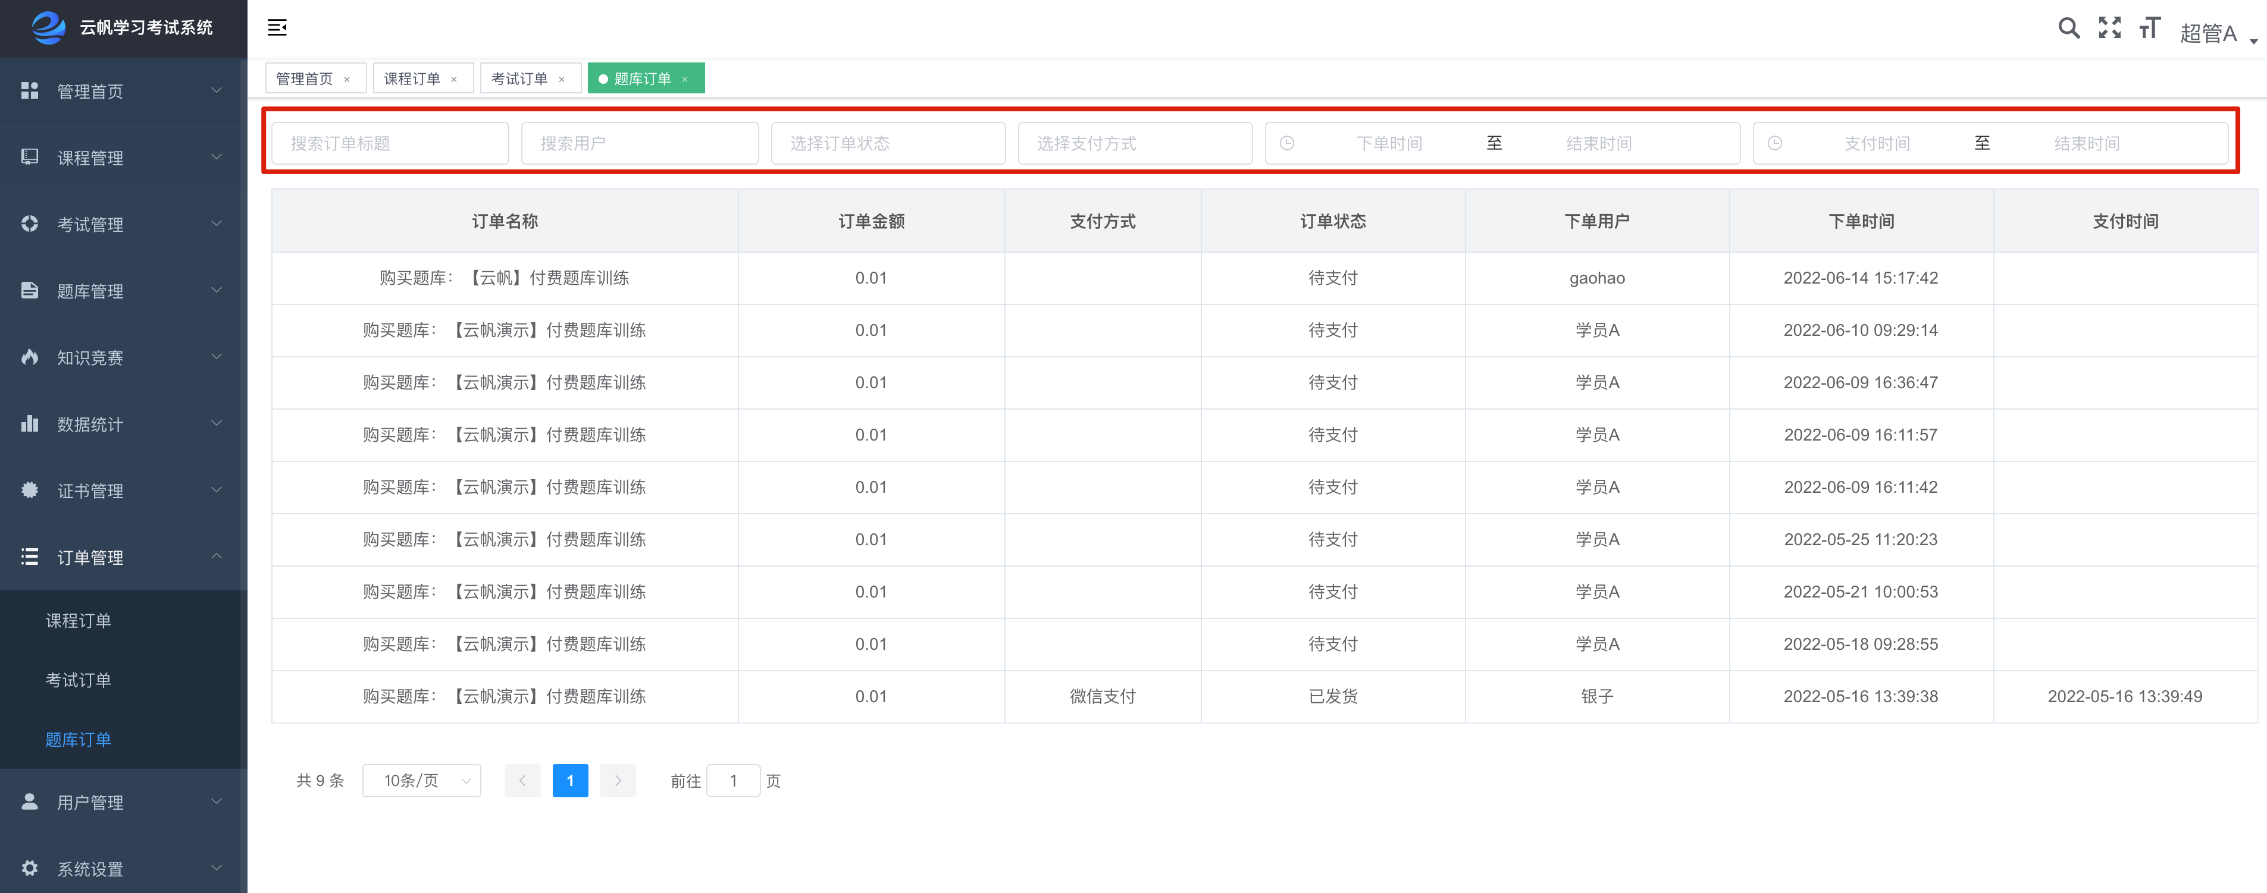
Task: Close the 题库订单 tab
Action: [x=685, y=79]
